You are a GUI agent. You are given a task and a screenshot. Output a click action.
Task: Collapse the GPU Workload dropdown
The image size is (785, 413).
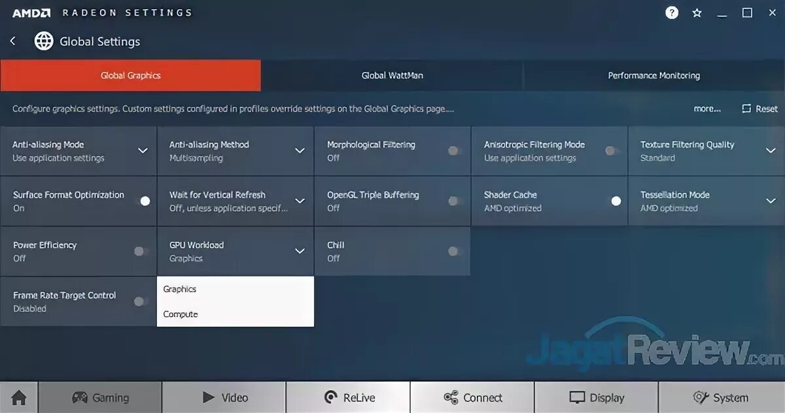(300, 251)
